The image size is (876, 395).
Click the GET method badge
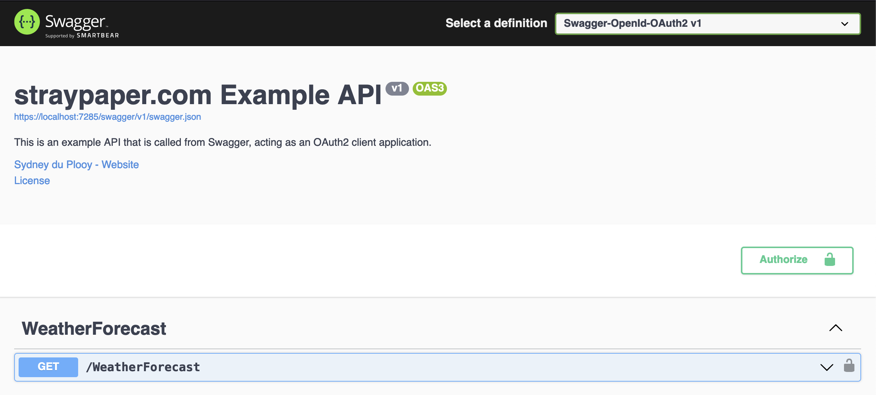(x=48, y=367)
